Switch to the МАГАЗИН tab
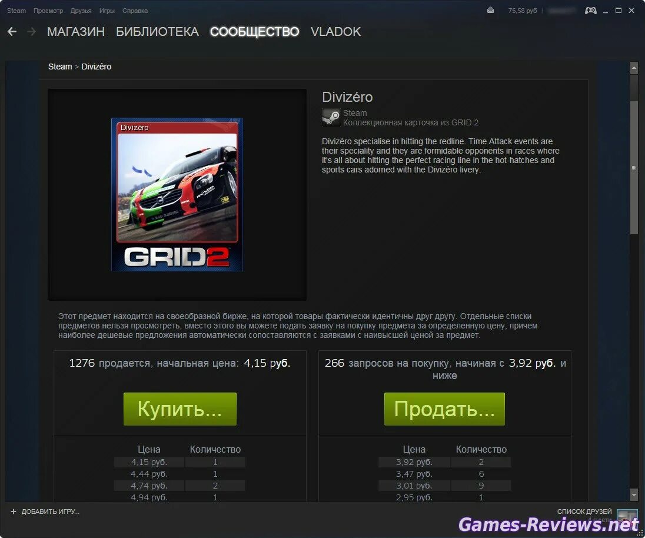Image resolution: width=645 pixels, height=538 pixels. pos(76,32)
